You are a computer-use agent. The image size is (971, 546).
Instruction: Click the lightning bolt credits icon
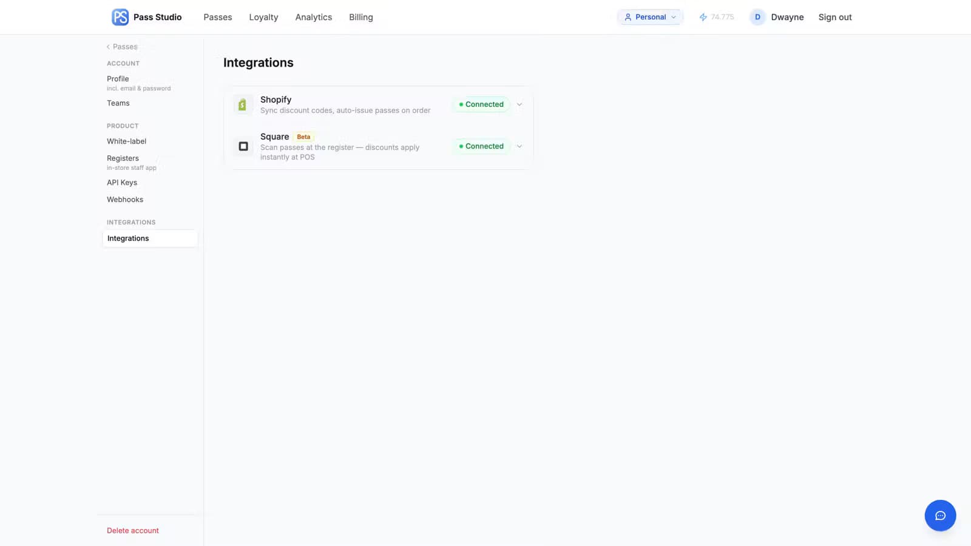pyautogui.click(x=703, y=17)
